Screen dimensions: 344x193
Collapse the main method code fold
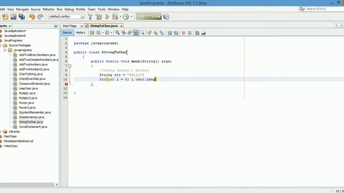coord(70,65)
